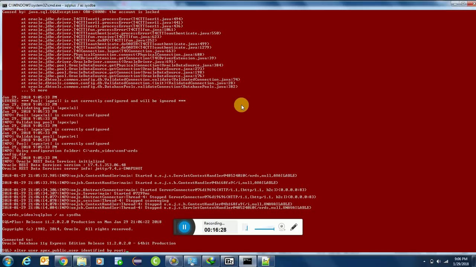Click the ORDS version 17.4.1.353.06.48 line
Screen dimensions: 476x267
(x=64, y=165)
